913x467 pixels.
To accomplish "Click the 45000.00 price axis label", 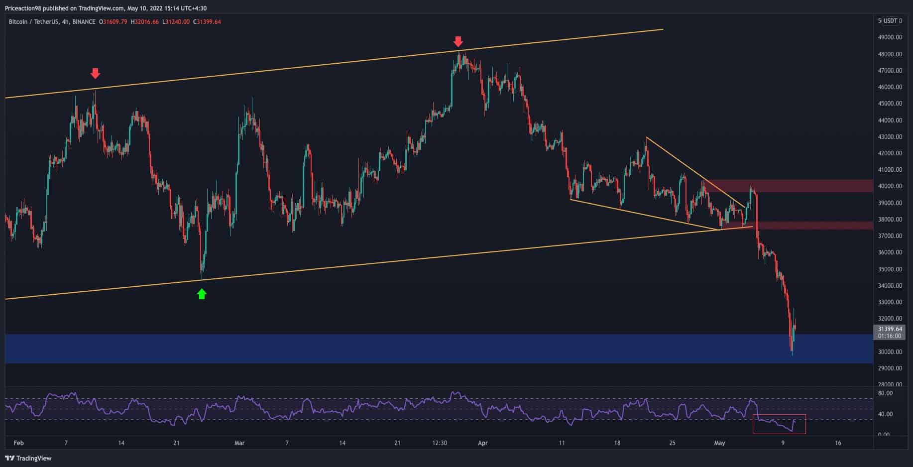I will point(890,104).
